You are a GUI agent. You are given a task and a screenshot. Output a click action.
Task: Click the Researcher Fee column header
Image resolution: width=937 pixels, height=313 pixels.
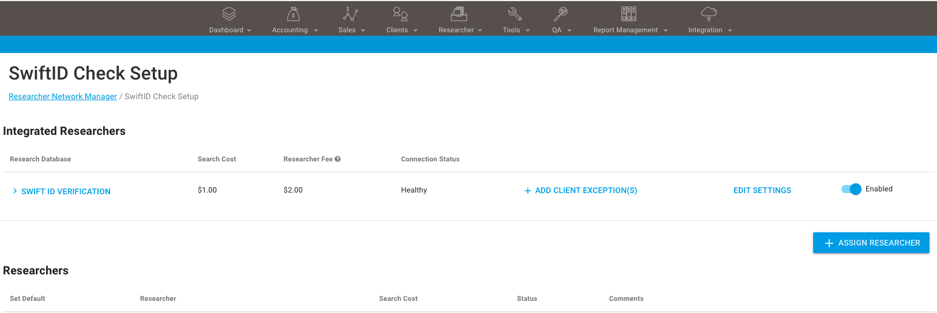(x=308, y=159)
